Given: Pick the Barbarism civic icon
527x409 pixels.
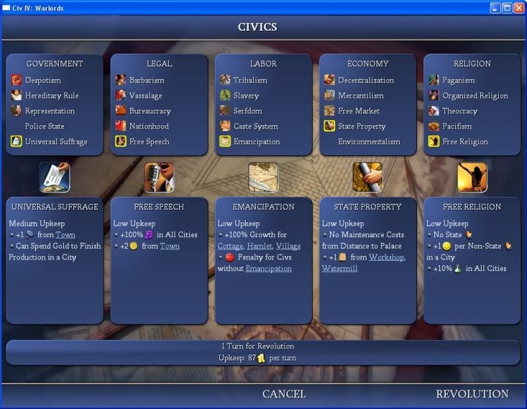Looking at the screenshot, I should 121,80.
